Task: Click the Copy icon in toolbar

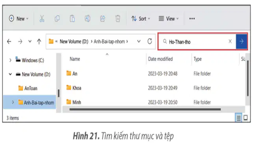Action: tap(57, 19)
